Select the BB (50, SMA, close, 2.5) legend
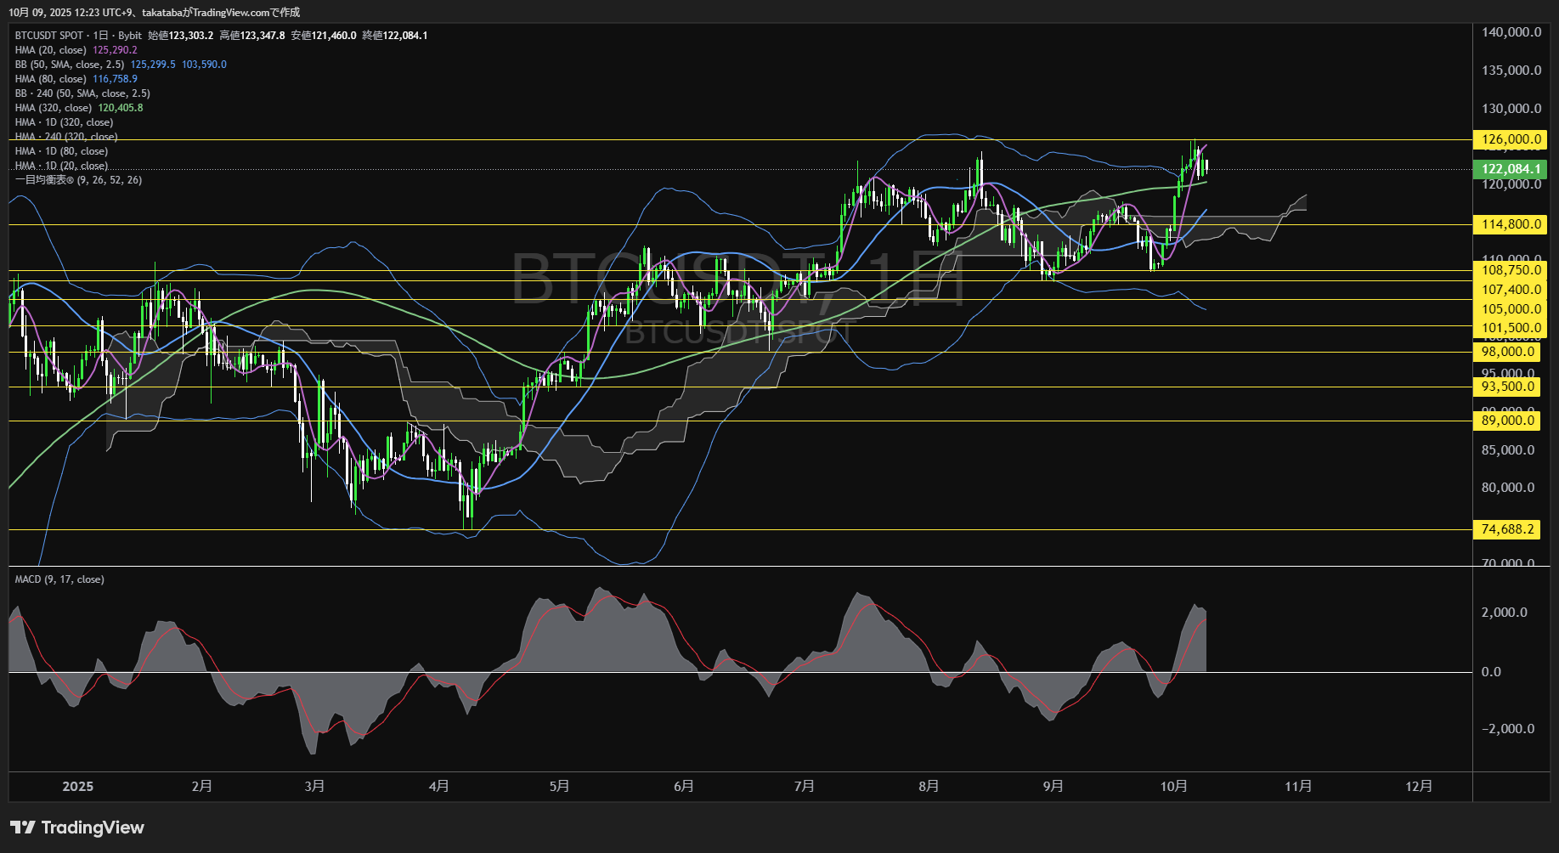1559x853 pixels. (x=70, y=65)
